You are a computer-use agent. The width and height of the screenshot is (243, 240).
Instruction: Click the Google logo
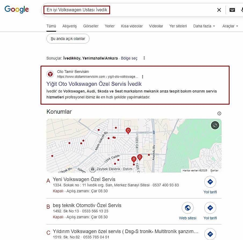(17, 9)
